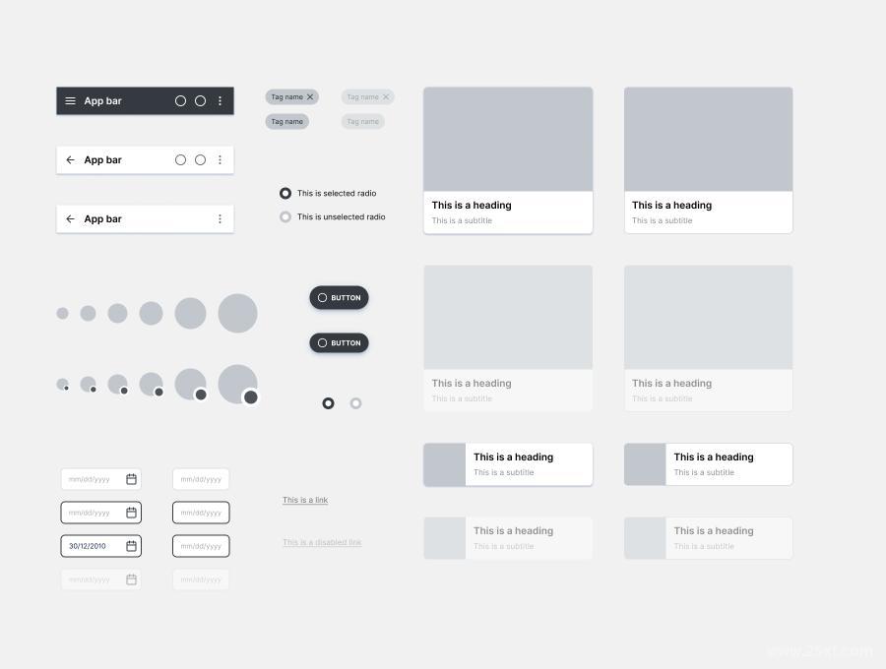Click the date field showing 30/12/2010
This screenshot has width=886, height=669.
(101, 546)
